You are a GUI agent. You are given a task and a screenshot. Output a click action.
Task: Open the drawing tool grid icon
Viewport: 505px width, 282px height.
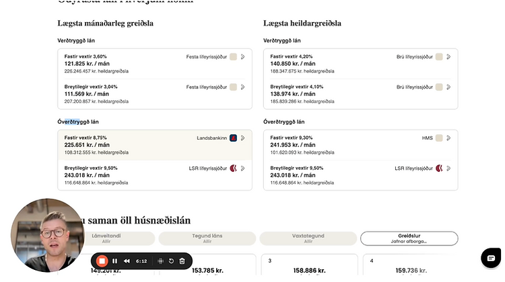[x=160, y=261]
